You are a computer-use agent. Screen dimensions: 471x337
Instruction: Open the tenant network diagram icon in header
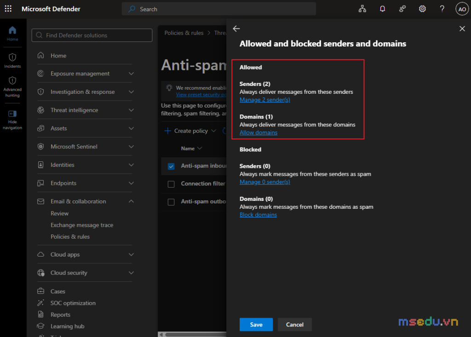click(x=362, y=9)
